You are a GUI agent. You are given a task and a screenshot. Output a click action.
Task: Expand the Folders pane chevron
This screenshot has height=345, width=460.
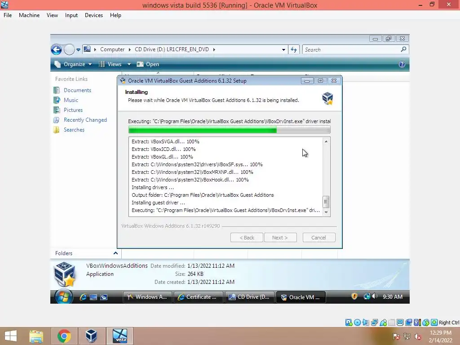[115, 253]
